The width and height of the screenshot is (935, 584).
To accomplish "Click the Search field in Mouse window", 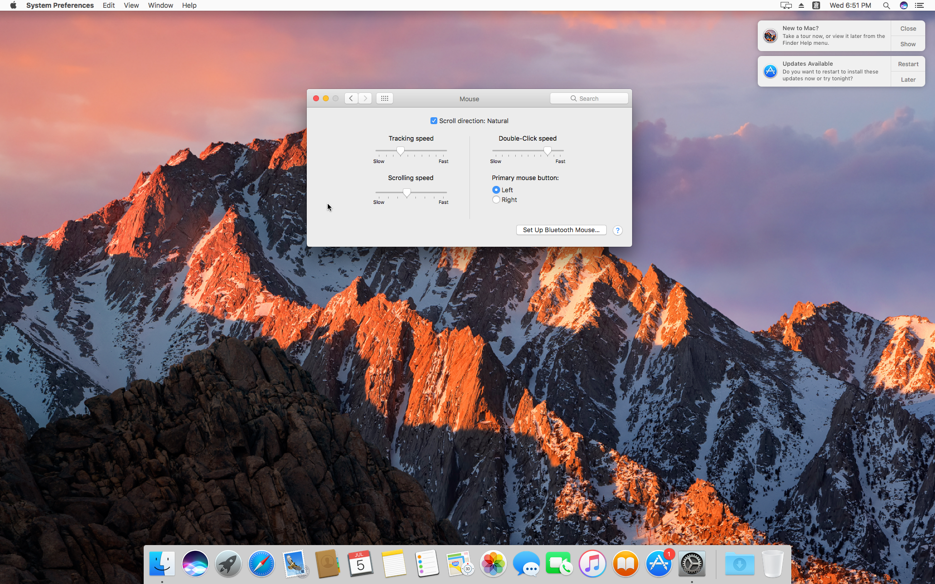I will pos(589,98).
